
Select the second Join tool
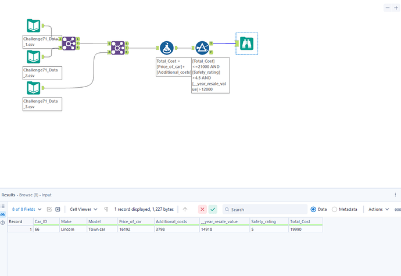pos(118,48)
